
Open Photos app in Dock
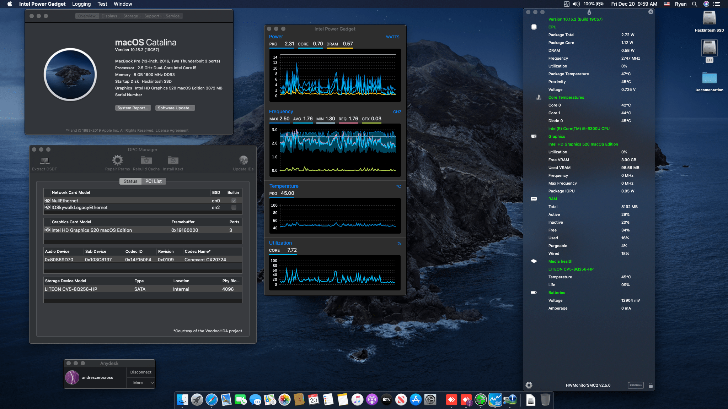click(x=284, y=400)
